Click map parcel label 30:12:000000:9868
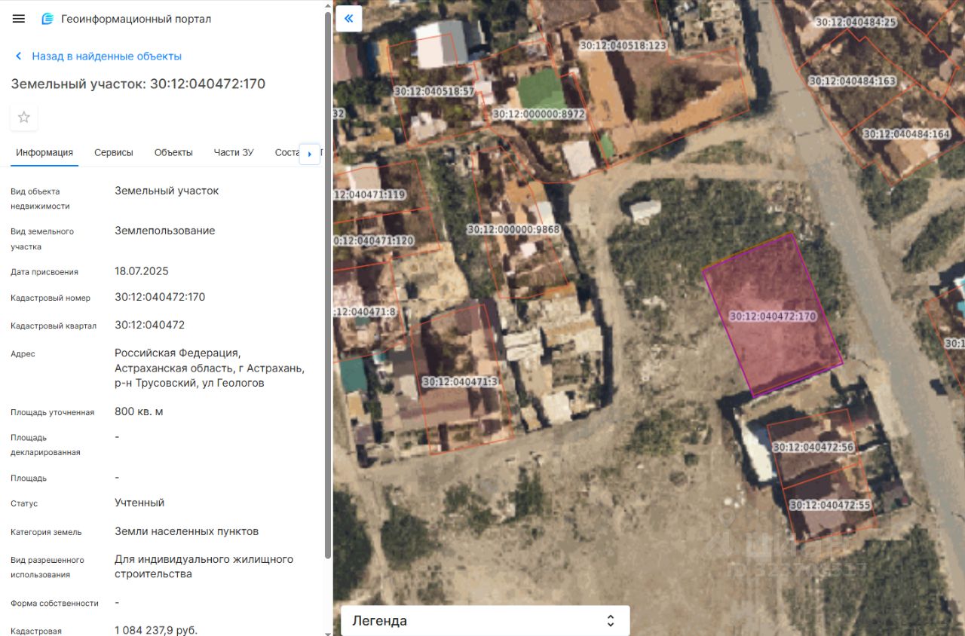Image resolution: width=965 pixels, height=636 pixels. [x=513, y=229]
